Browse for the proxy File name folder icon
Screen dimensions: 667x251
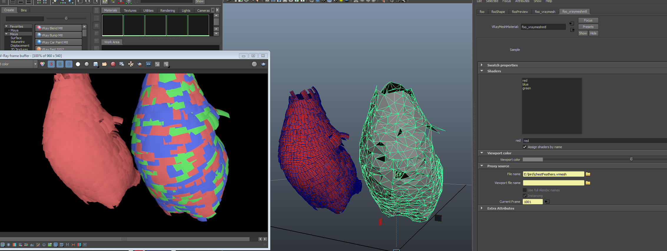coord(588,174)
